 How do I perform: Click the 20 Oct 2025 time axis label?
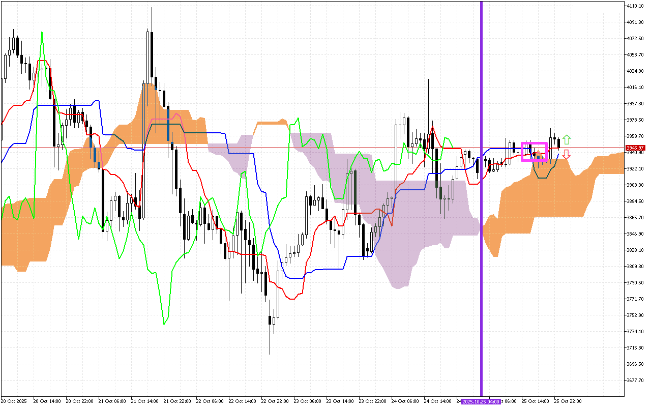[x=14, y=400]
